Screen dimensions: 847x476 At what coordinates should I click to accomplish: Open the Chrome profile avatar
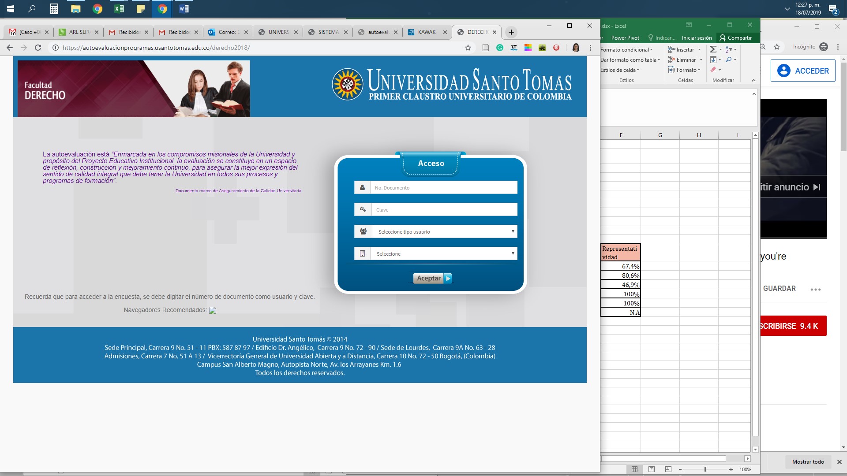coord(576,48)
